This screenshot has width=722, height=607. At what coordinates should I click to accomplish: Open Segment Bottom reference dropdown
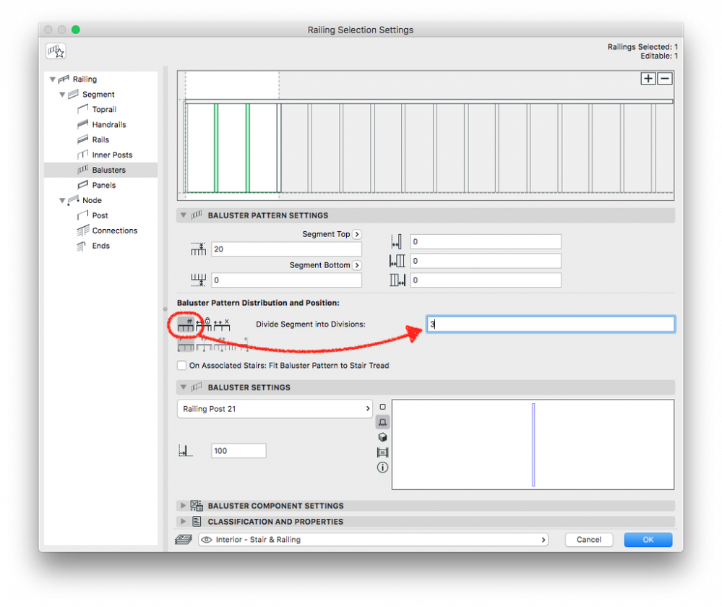[357, 265]
